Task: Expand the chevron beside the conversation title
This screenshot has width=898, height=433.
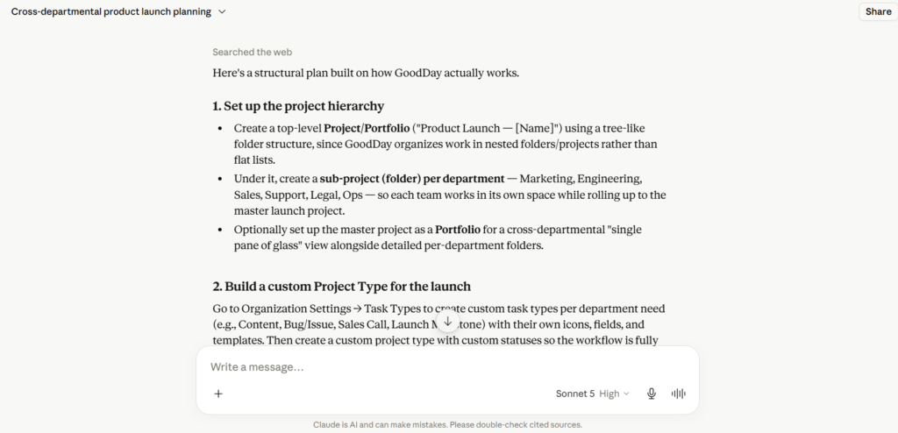Action: click(222, 12)
